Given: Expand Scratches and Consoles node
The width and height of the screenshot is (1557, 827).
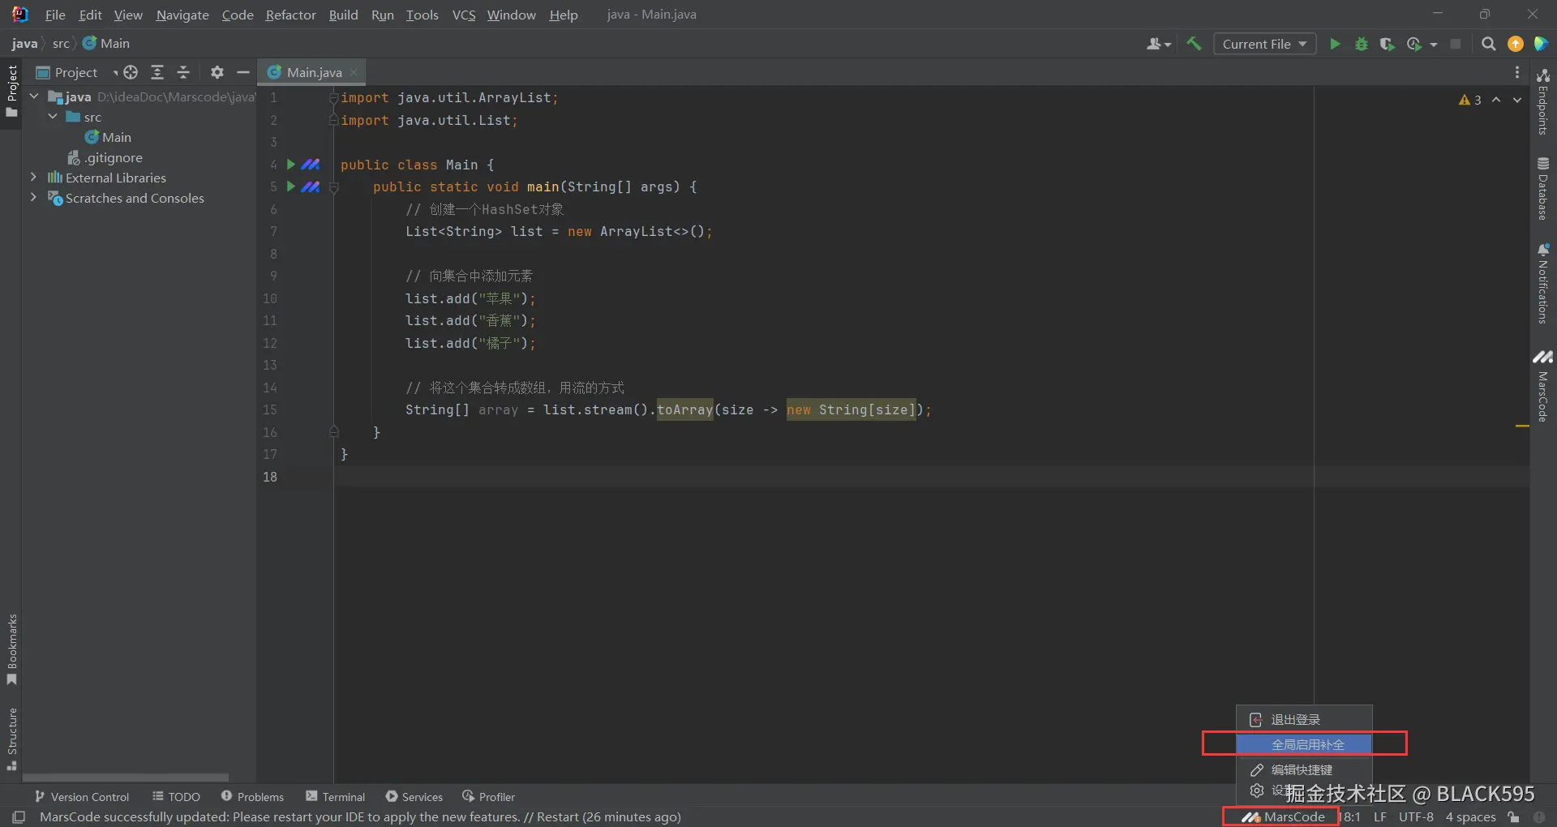Looking at the screenshot, I should 33,197.
